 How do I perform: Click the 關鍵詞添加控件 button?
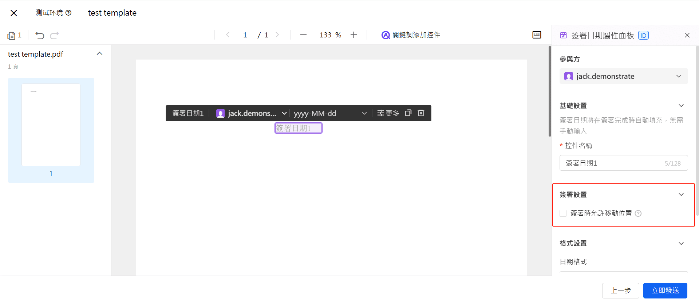[411, 35]
